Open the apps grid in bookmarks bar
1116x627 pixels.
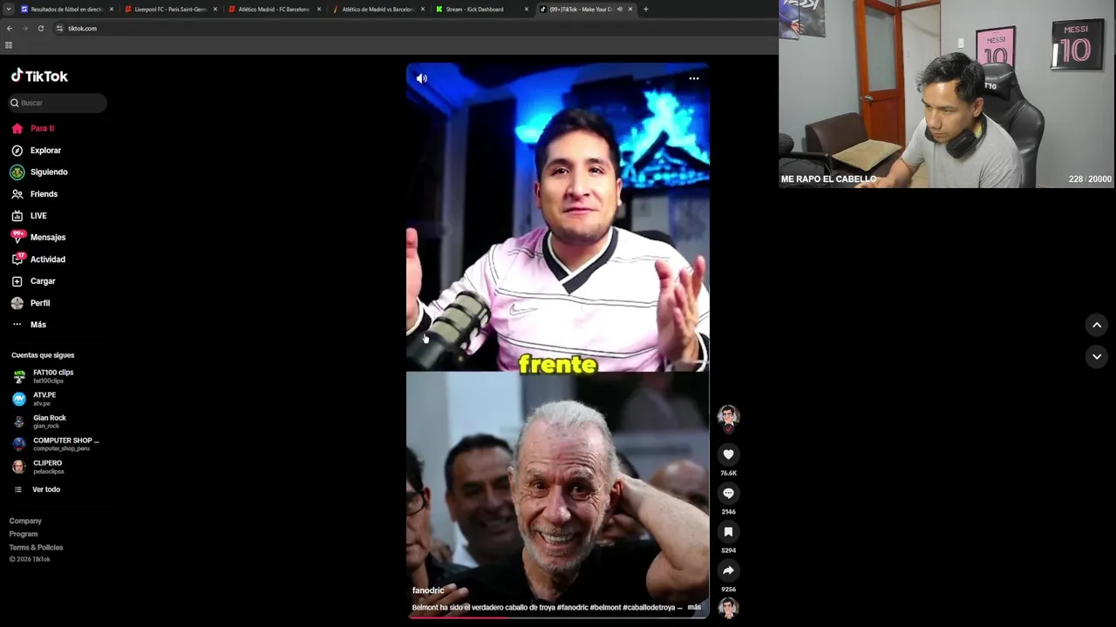pos(9,44)
